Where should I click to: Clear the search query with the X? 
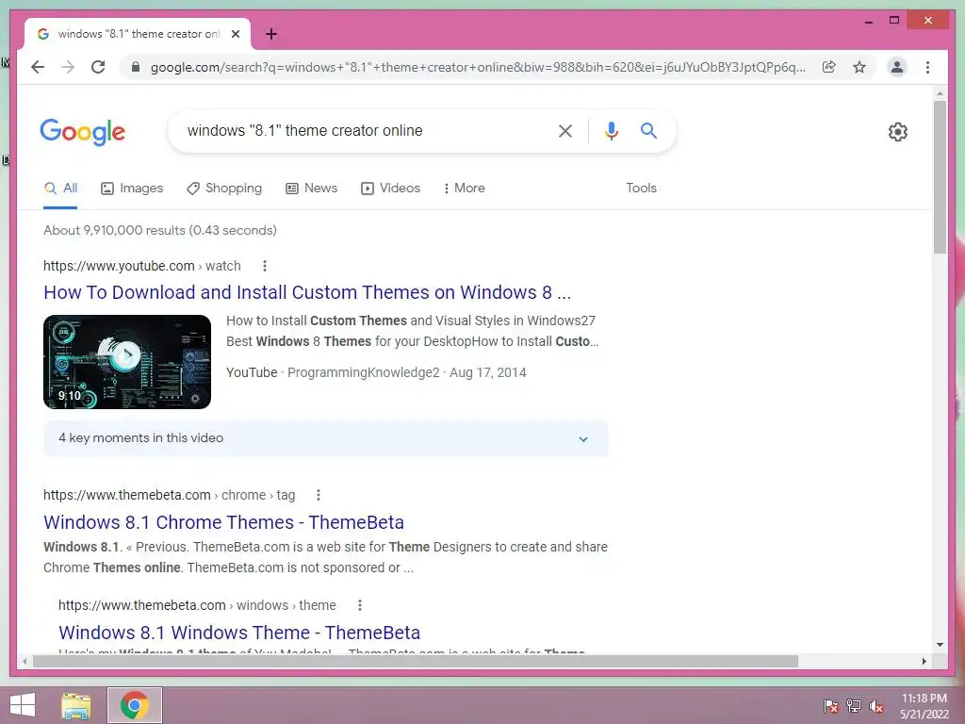[x=565, y=130]
